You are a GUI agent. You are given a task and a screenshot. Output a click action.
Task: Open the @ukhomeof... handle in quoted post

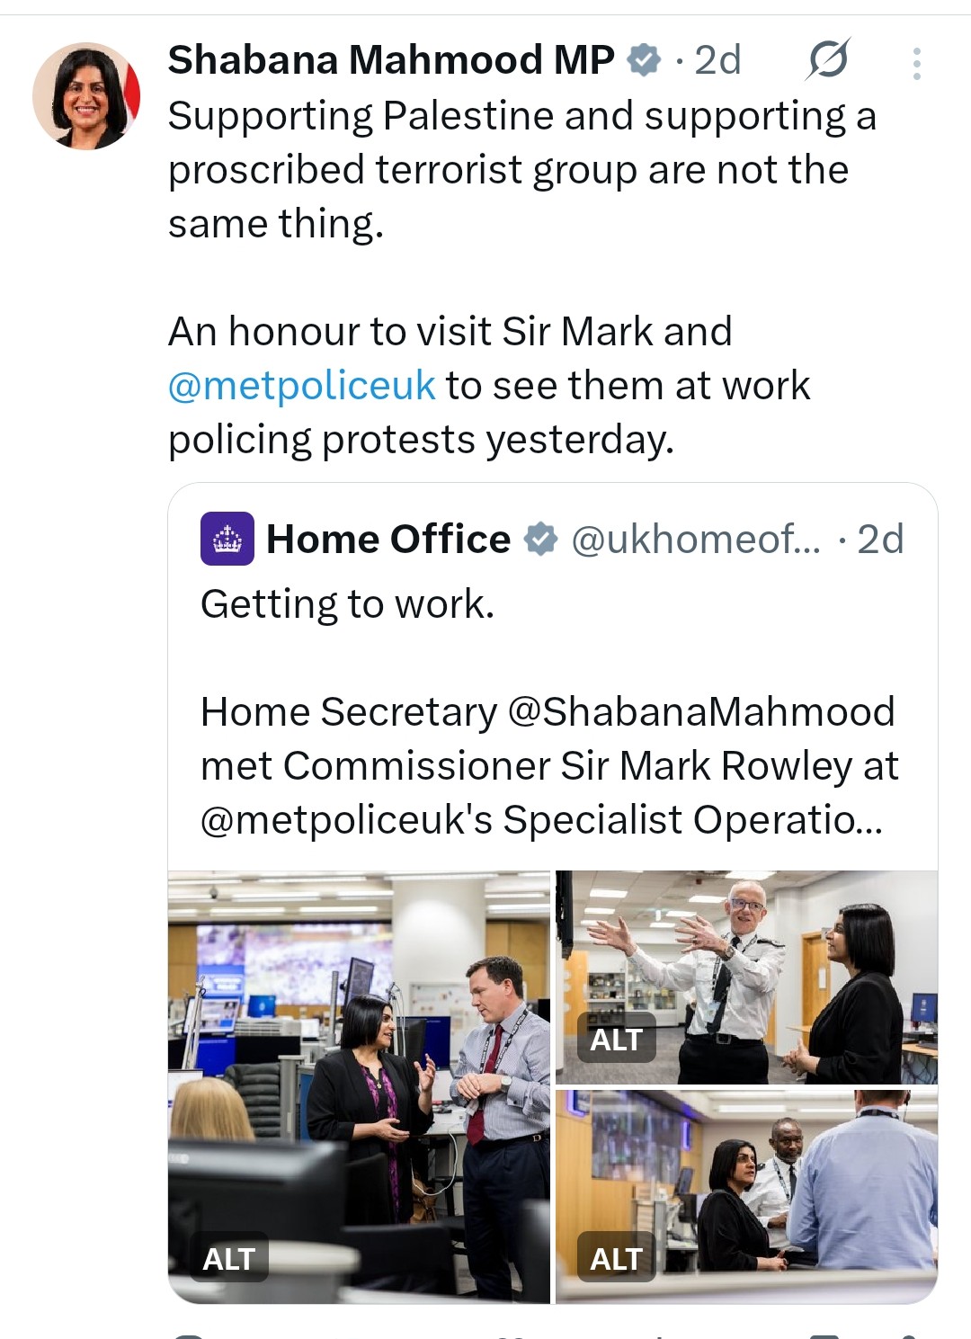(x=696, y=539)
